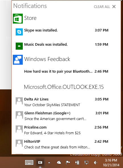123x168 pixels.
Task: Click the 3:07 PM timestamp
Action: (x=101, y=30)
